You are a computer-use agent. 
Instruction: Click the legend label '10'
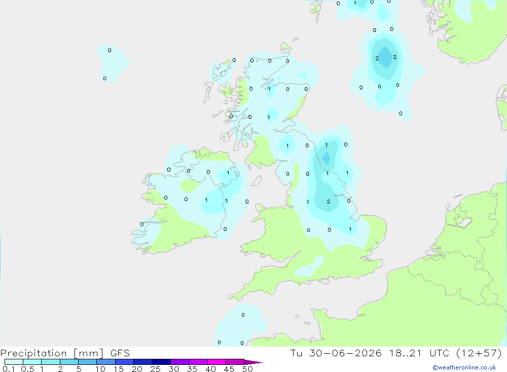click(100, 369)
